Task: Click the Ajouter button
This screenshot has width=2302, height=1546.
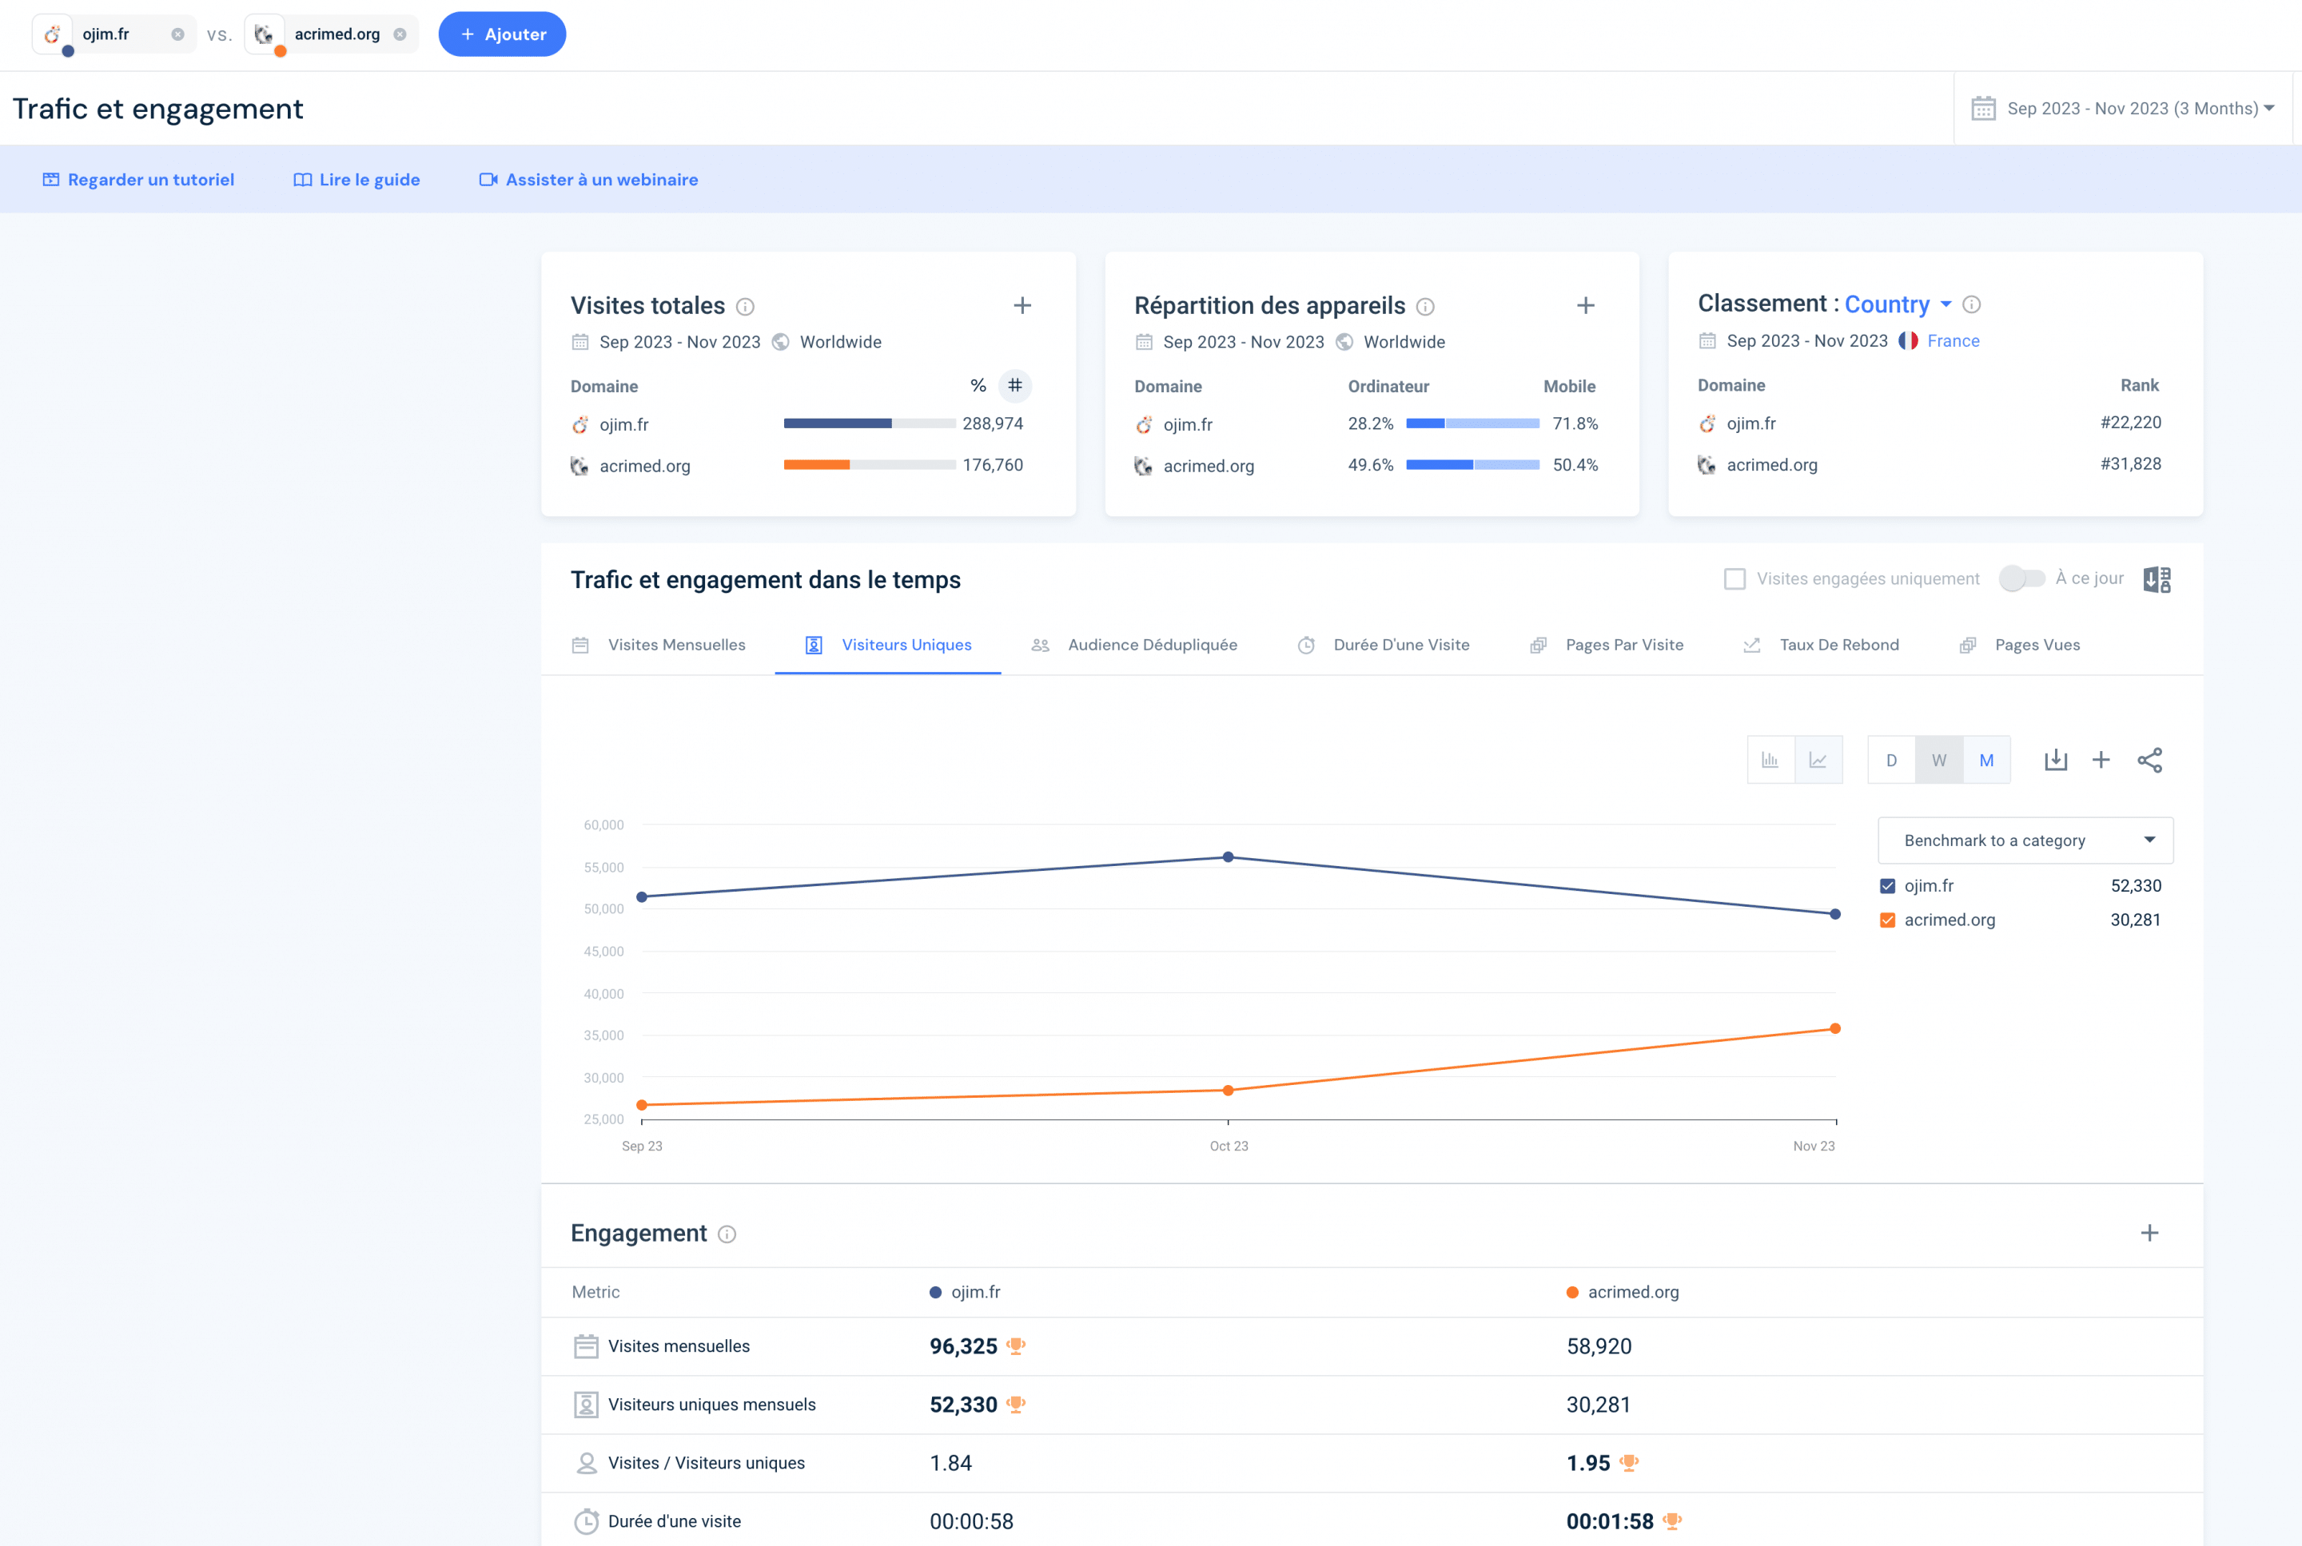Action: [x=502, y=34]
